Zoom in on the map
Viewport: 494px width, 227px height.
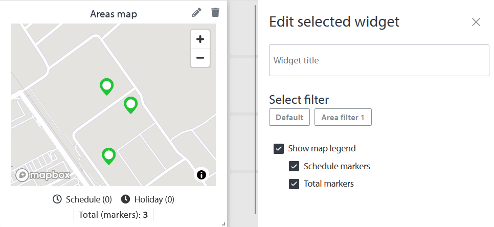[x=200, y=39]
